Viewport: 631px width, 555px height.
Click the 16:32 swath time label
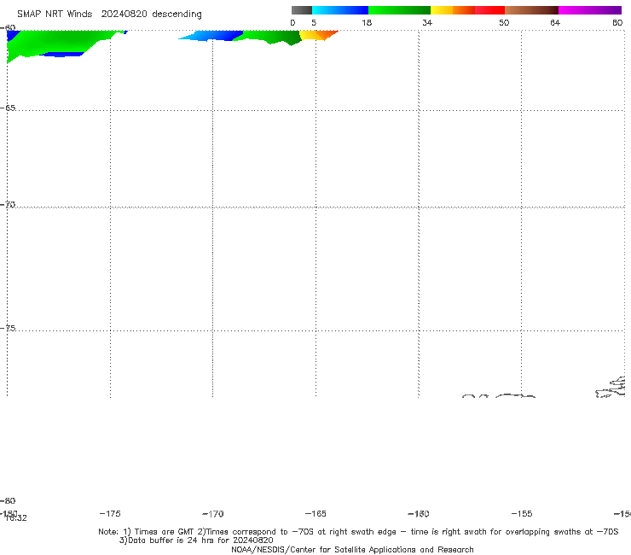[16, 518]
